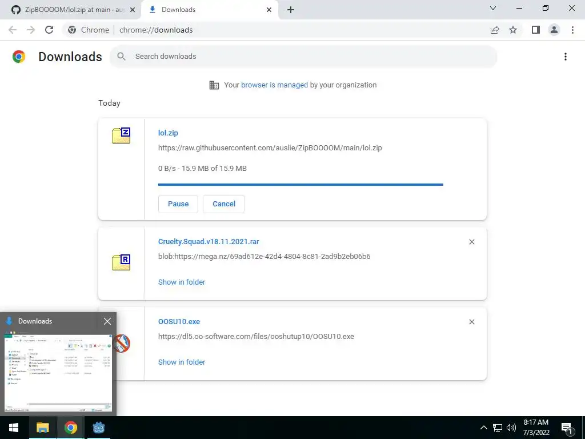Show Cruelty.Squad.v18.11.2021.rar in folder

182,282
